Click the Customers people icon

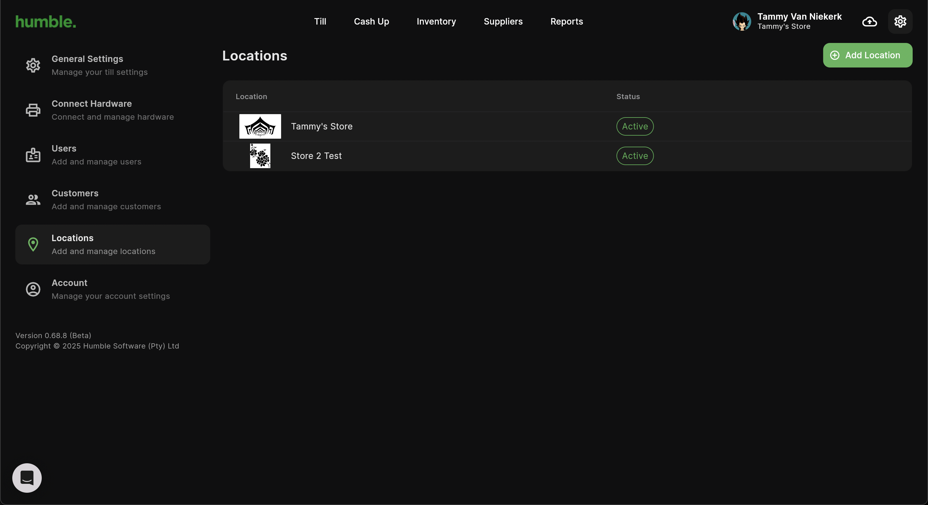(33, 199)
